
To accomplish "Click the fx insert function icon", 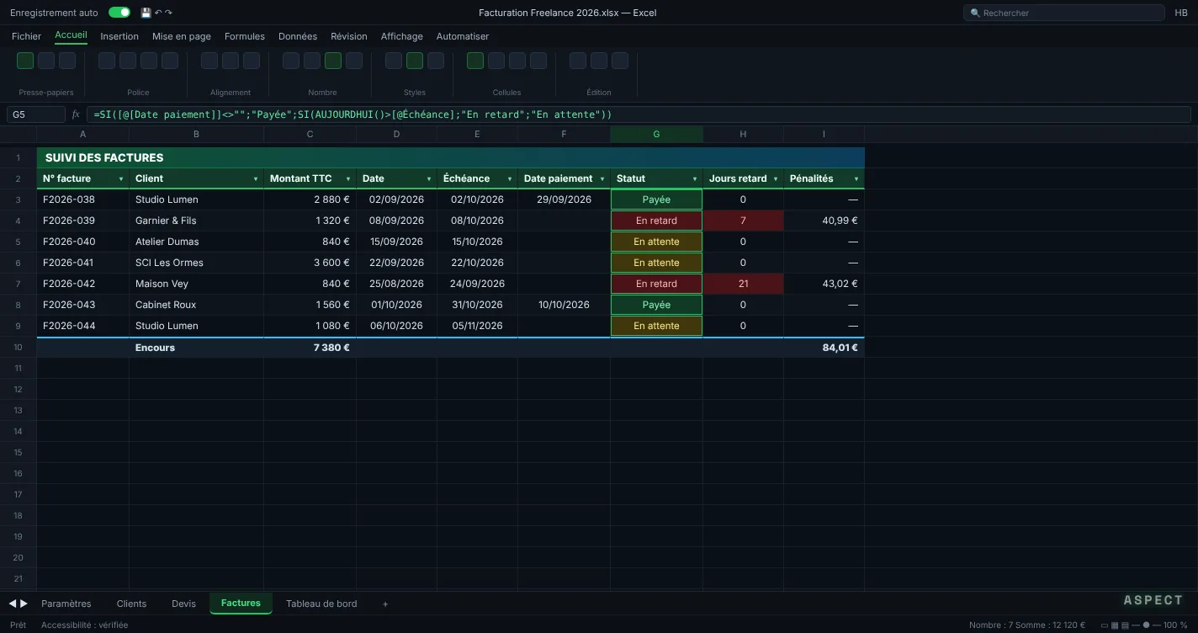I will (76, 114).
